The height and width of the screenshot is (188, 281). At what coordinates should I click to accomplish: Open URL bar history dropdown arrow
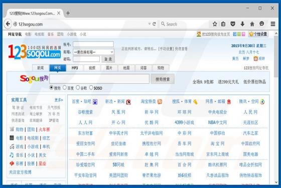[150, 23]
